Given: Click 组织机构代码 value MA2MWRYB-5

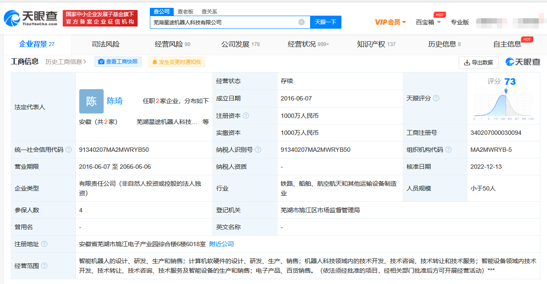Looking at the screenshot, I should click(x=491, y=150).
